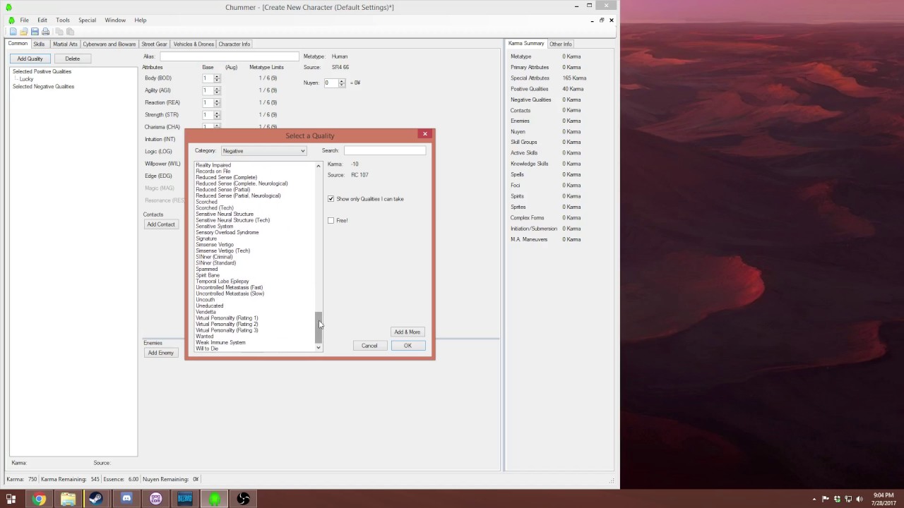Open the Category dropdown set to Negative
The width and height of the screenshot is (904, 508).
263,151
